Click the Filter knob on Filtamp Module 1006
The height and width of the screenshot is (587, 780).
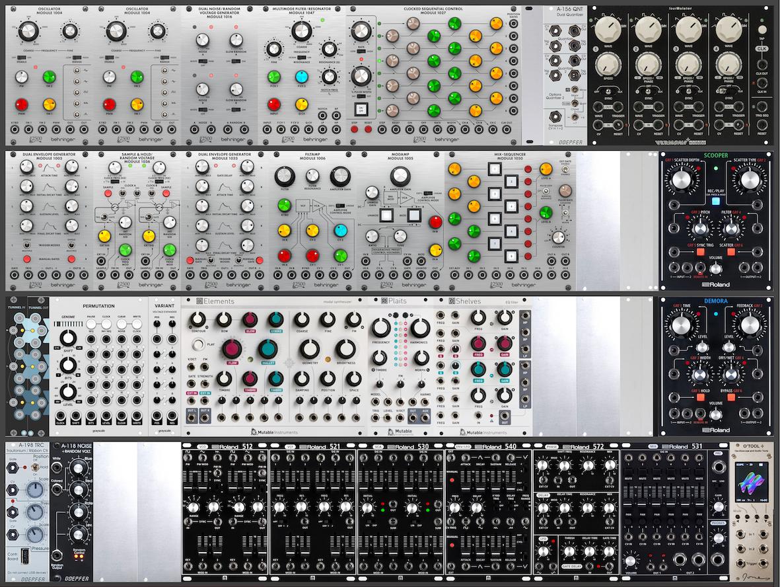(285, 176)
